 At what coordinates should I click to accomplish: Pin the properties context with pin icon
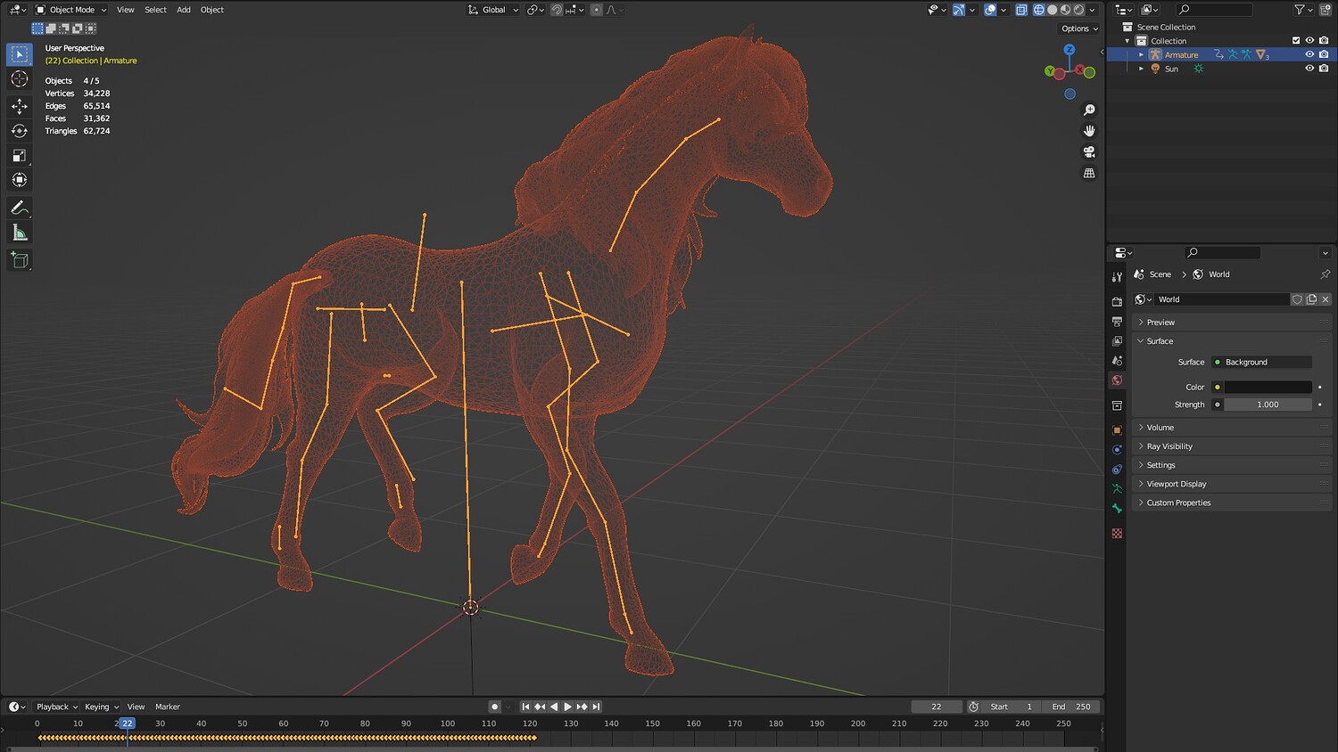(1325, 274)
